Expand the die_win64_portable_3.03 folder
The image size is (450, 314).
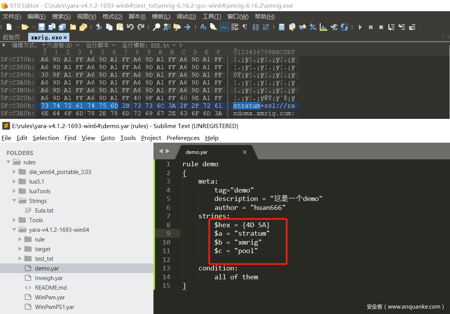[15, 172]
